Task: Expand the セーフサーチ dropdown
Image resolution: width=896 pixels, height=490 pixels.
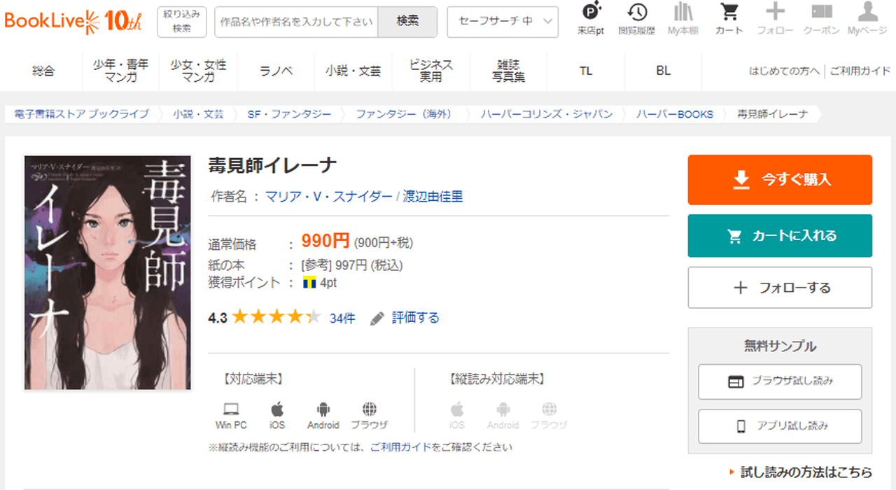Action: tap(503, 22)
